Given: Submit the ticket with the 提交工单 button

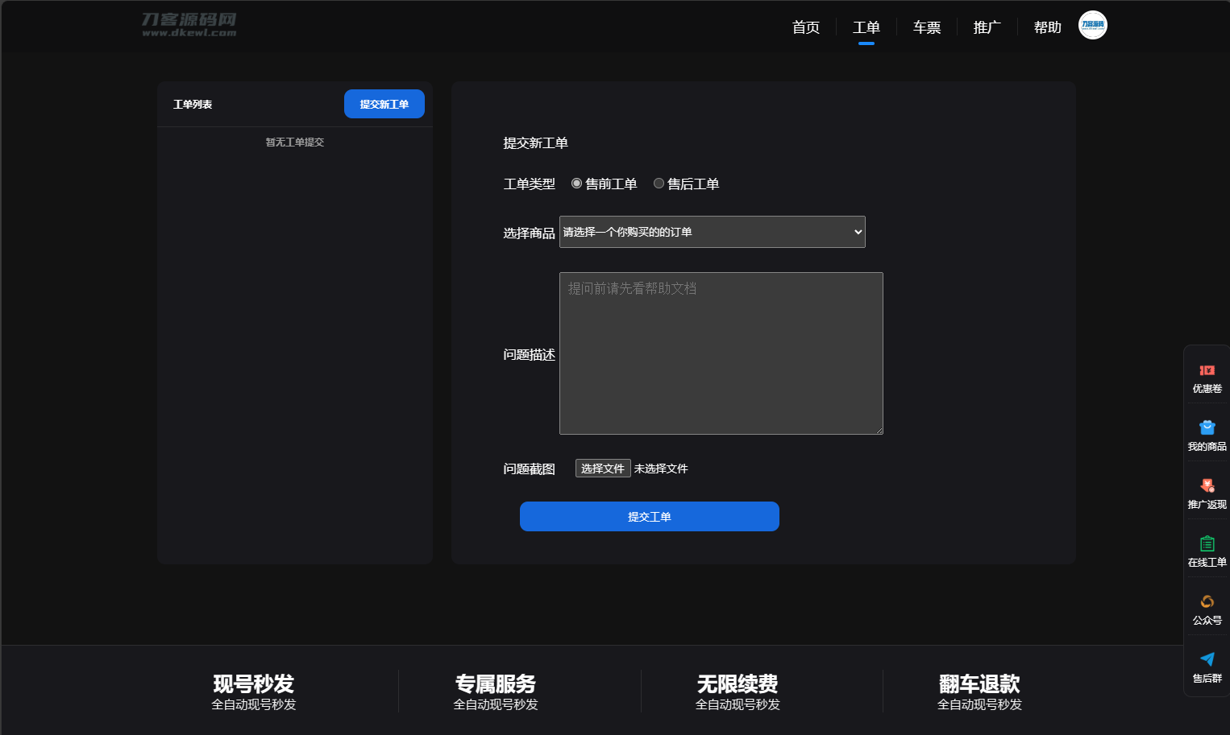Looking at the screenshot, I should (649, 516).
